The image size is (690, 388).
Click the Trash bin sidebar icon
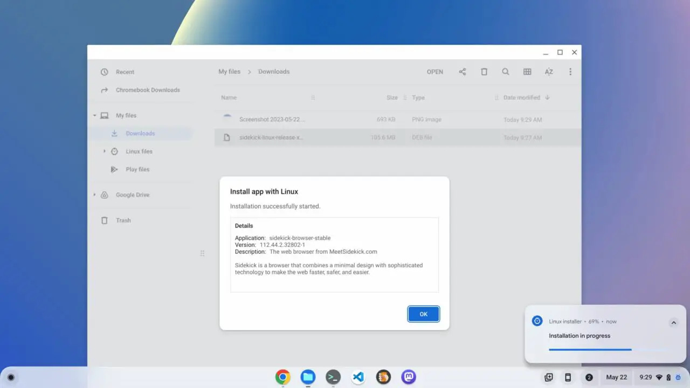point(105,220)
